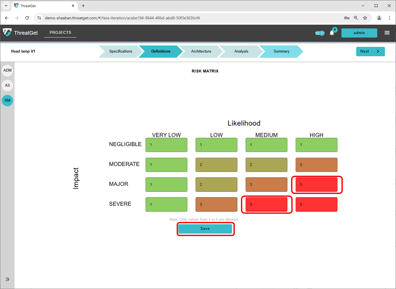Expand the sidebar using the double chevron
Screen dimensions: 396x289
[7, 279]
